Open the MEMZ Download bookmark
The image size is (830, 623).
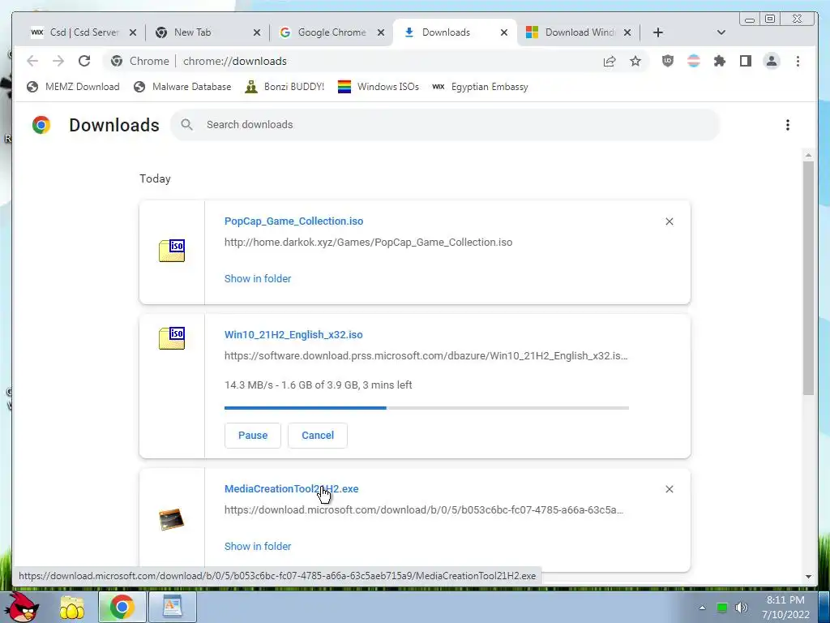(73, 86)
